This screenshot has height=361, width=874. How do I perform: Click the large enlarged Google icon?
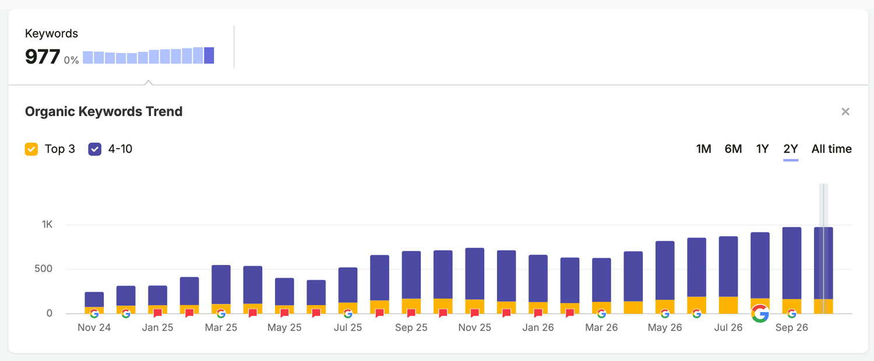(760, 313)
